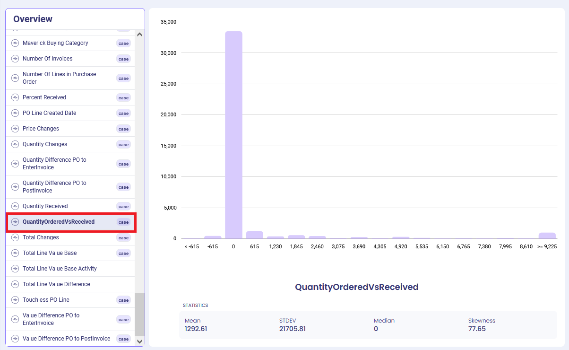Open Quantity Difference PO to EnterInvoice
This screenshot has height=350, width=569.
coord(54,164)
